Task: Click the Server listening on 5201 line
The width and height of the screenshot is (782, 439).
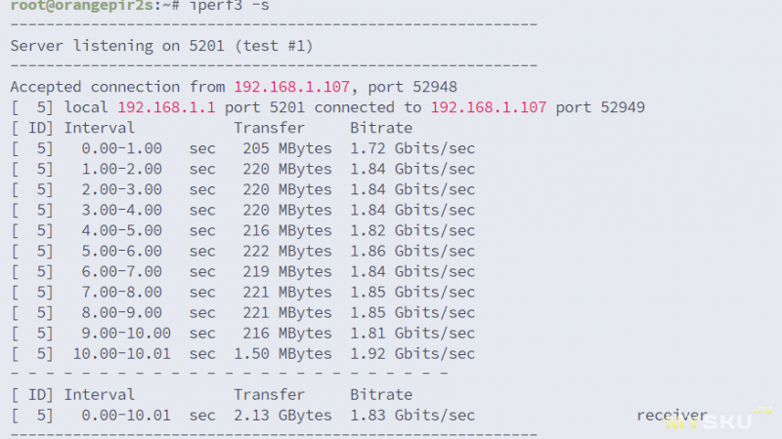Action: 161,46
